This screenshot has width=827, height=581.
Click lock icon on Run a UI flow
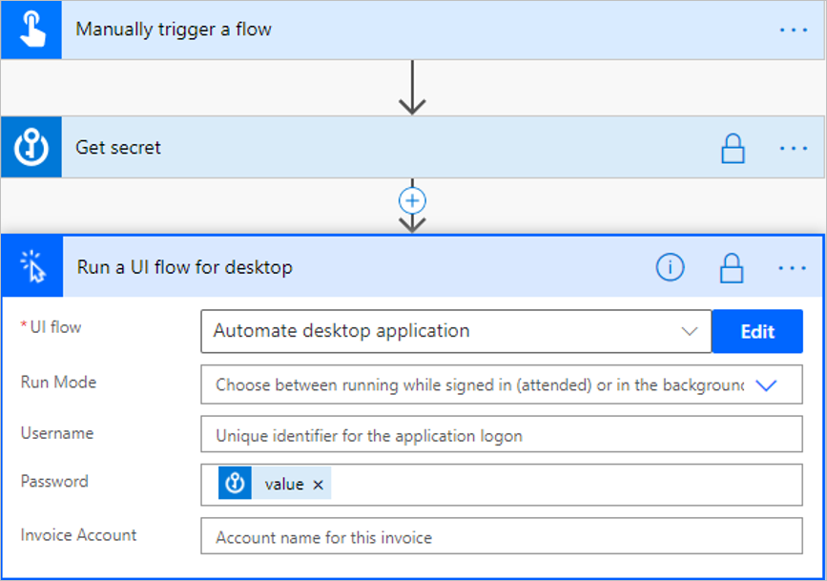[x=732, y=268]
